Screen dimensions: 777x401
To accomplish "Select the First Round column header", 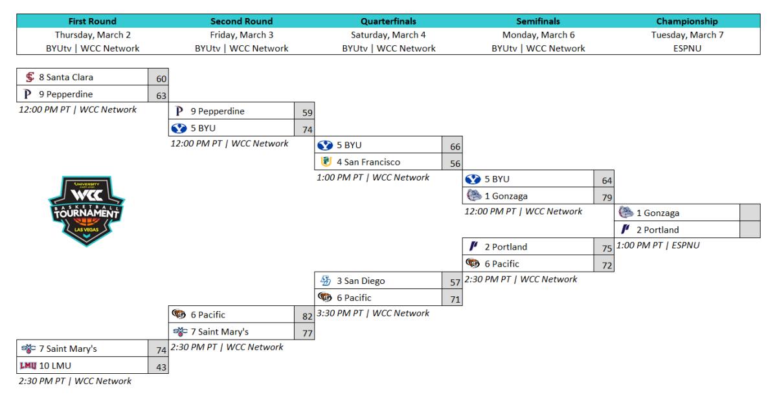I will tap(95, 21).
